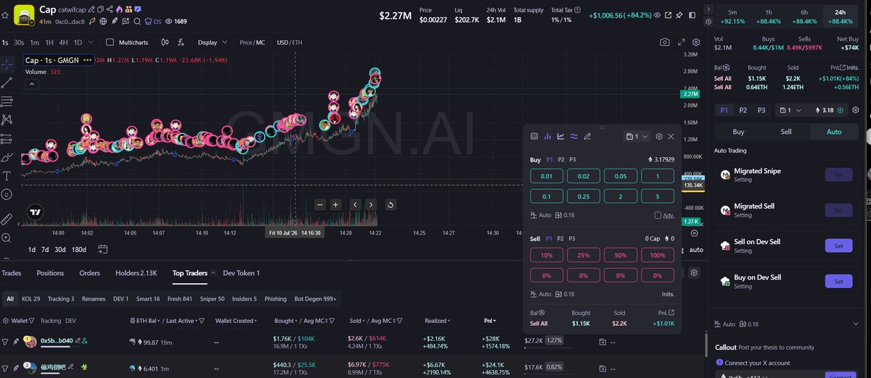Toggle Tracking filter in wallet column
This screenshot has height=378, width=871.
click(x=50, y=320)
